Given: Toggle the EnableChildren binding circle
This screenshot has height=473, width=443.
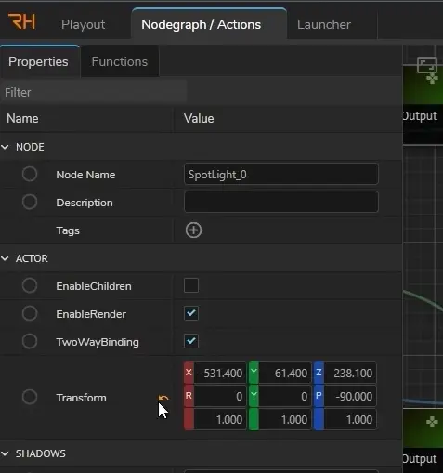Looking at the screenshot, I should tap(30, 285).
